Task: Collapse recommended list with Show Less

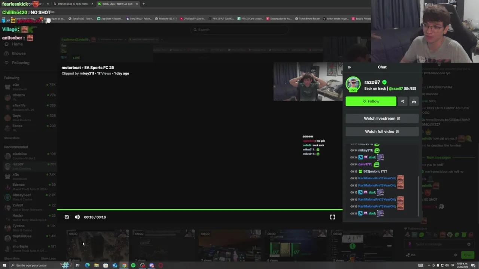Action: (x=48, y=259)
